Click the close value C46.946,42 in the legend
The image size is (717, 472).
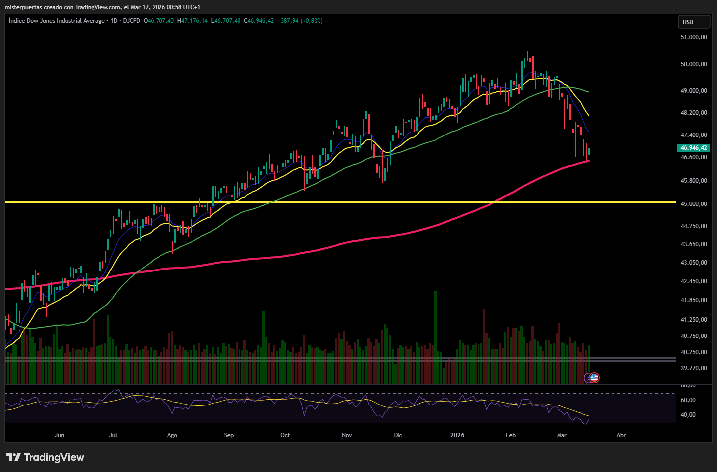point(259,21)
